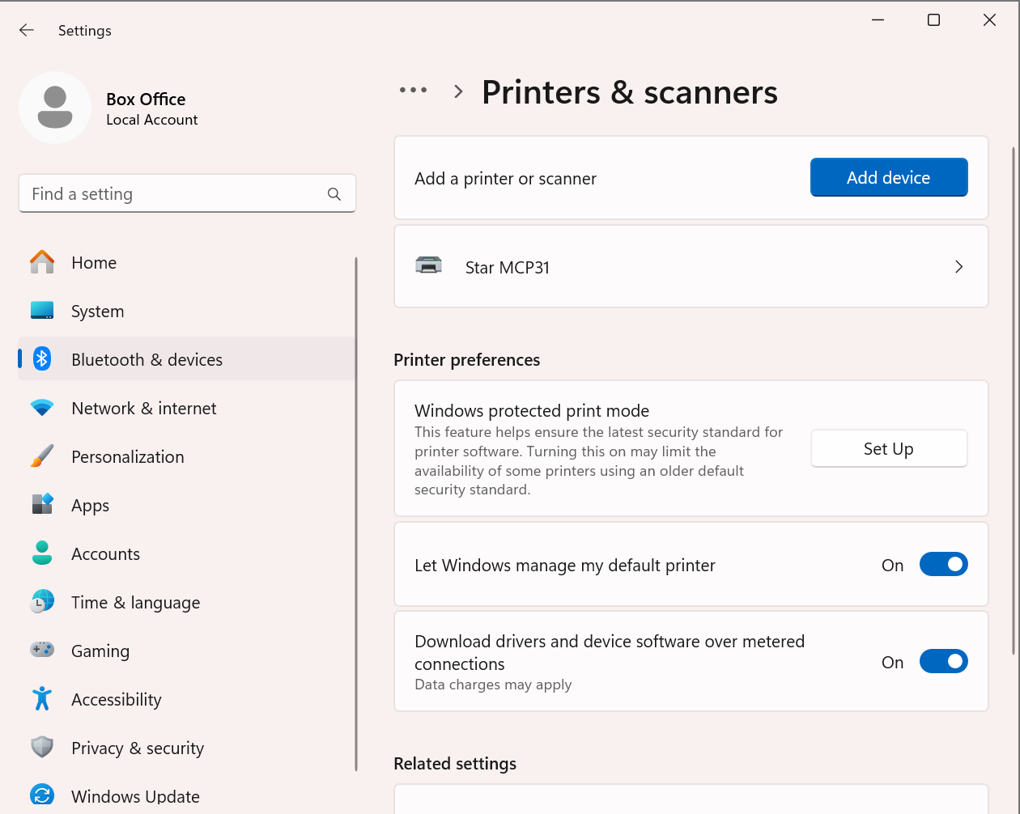This screenshot has width=1020, height=814.
Task: Open Accounts settings
Action: (x=186, y=554)
